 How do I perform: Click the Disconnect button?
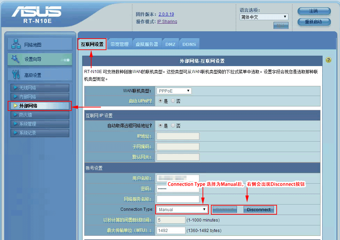[259, 209]
